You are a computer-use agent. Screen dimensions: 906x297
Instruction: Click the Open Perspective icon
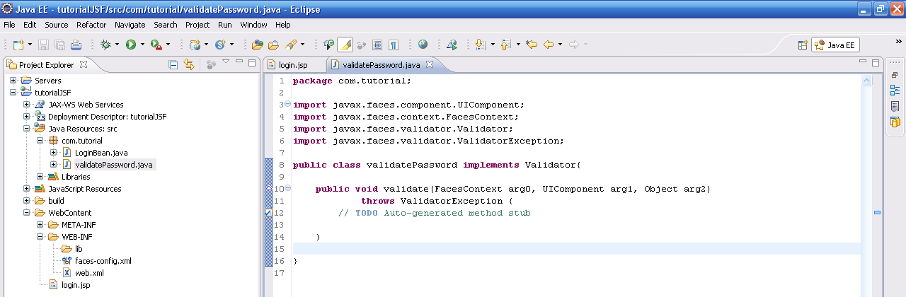tap(803, 45)
